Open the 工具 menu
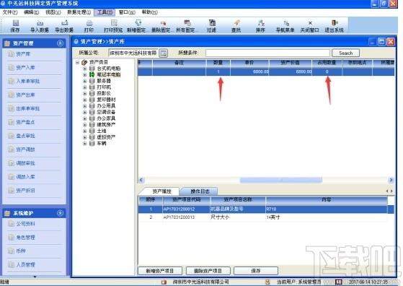Image resolution: width=403 pixels, height=286 pixels. tap(105, 12)
